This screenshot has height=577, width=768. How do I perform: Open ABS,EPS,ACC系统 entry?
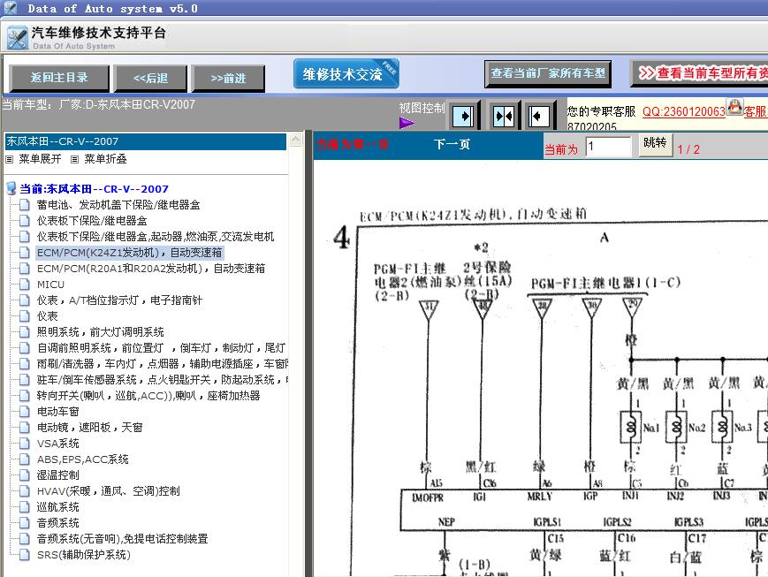[83, 459]
